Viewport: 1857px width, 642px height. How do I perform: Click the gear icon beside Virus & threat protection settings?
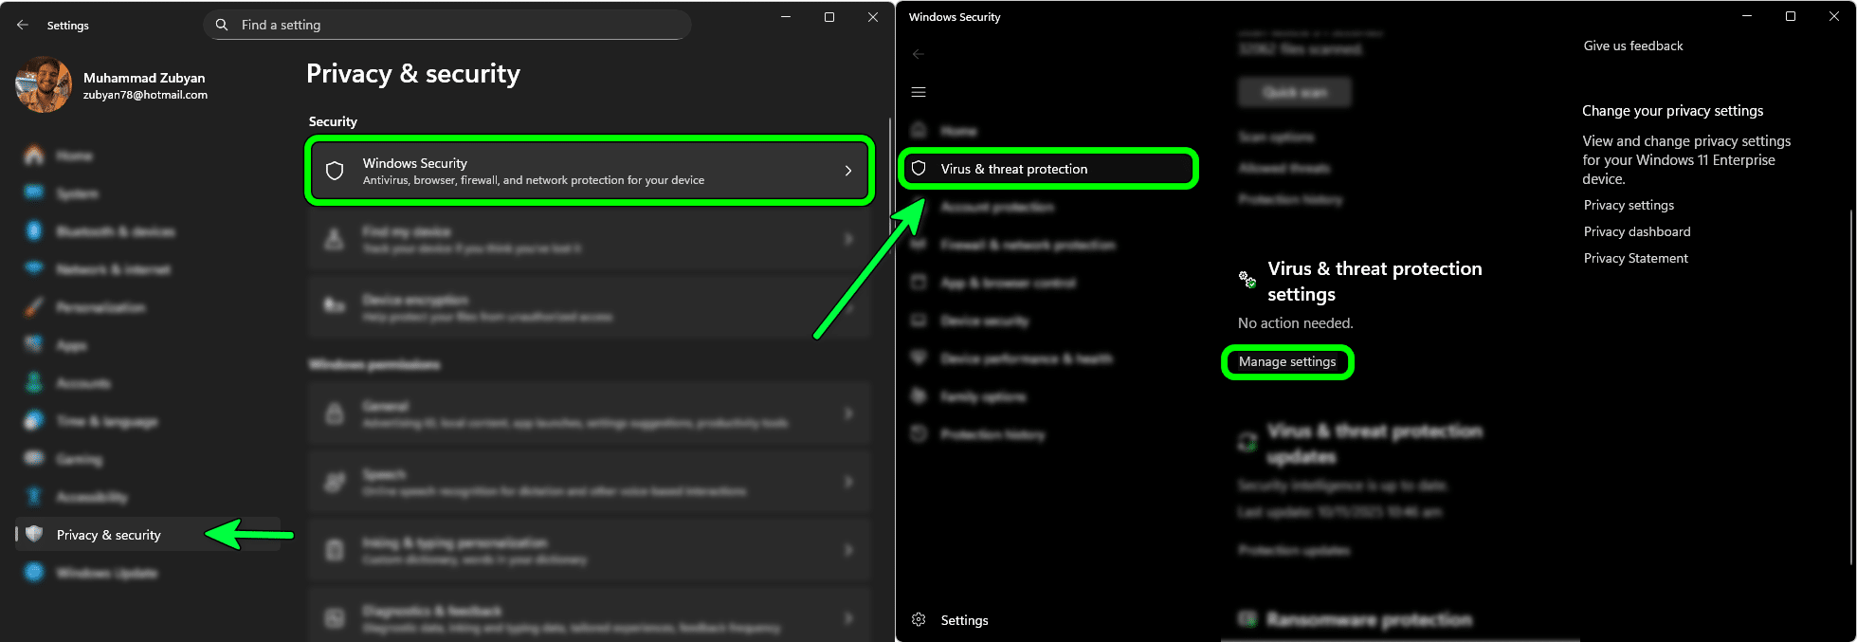coord(1247,279)
